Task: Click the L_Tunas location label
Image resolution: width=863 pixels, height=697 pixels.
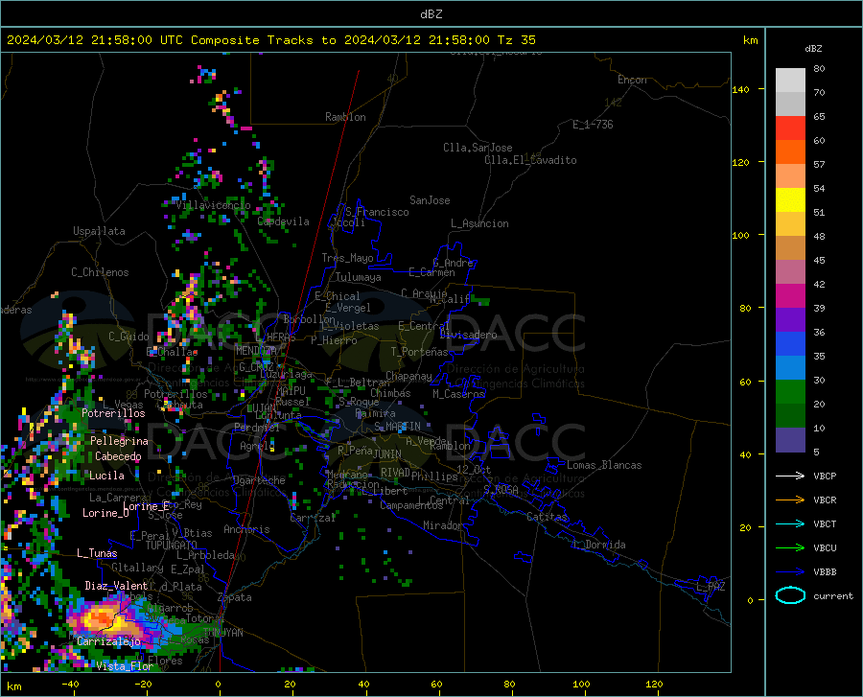Action: 97,553
